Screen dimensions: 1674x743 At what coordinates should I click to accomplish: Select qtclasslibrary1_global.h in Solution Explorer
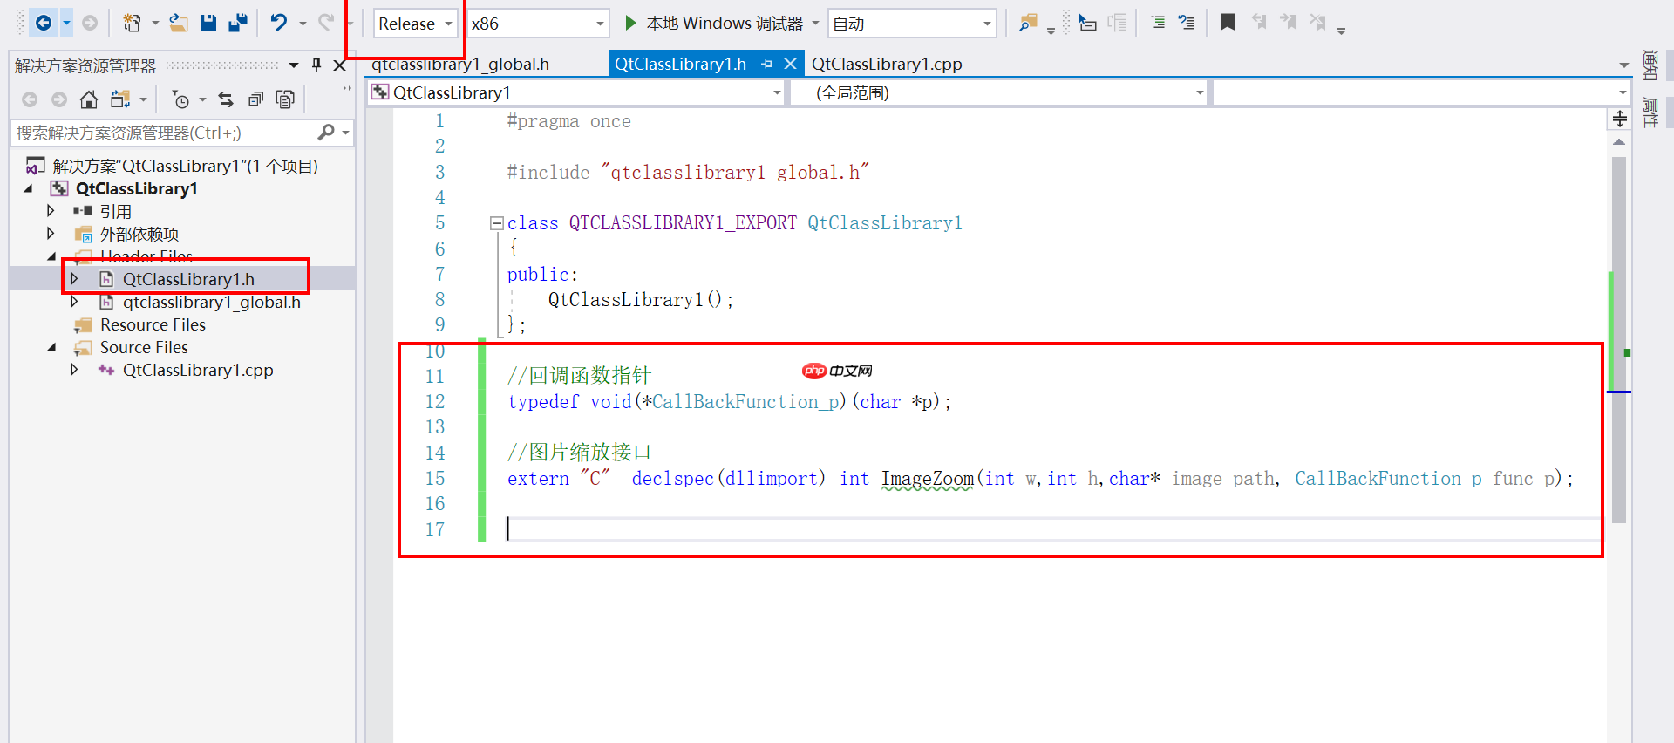212,302
